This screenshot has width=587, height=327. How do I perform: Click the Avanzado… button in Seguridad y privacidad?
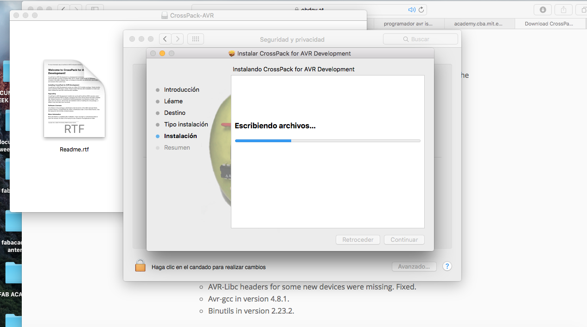[x=414, y=266]
